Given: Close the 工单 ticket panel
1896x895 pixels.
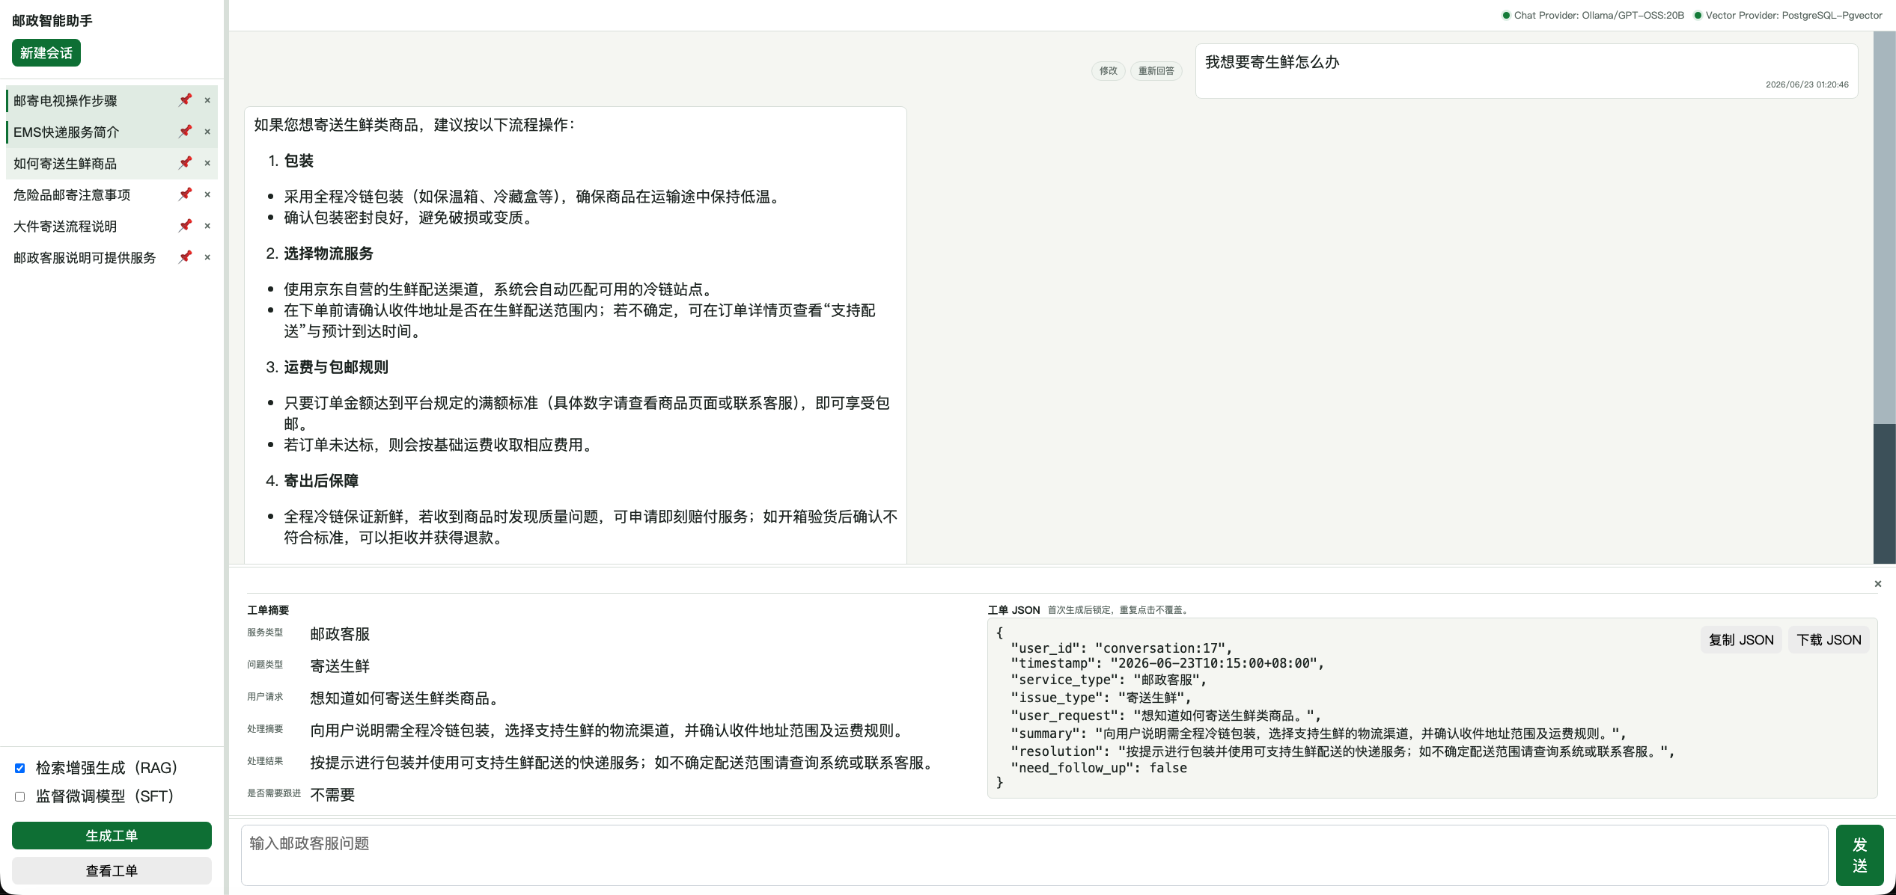Looking at the screenshot, I should pos(1877,584).
